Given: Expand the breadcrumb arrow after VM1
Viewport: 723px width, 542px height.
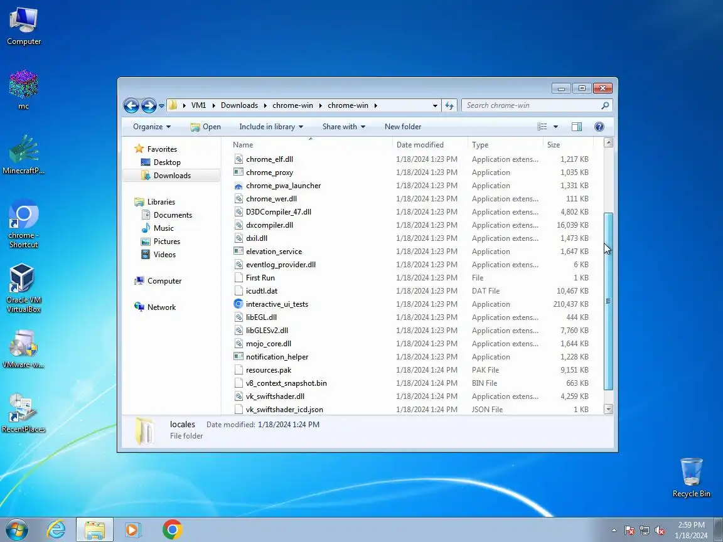Looking at the screenshot, I should [213, 105].
